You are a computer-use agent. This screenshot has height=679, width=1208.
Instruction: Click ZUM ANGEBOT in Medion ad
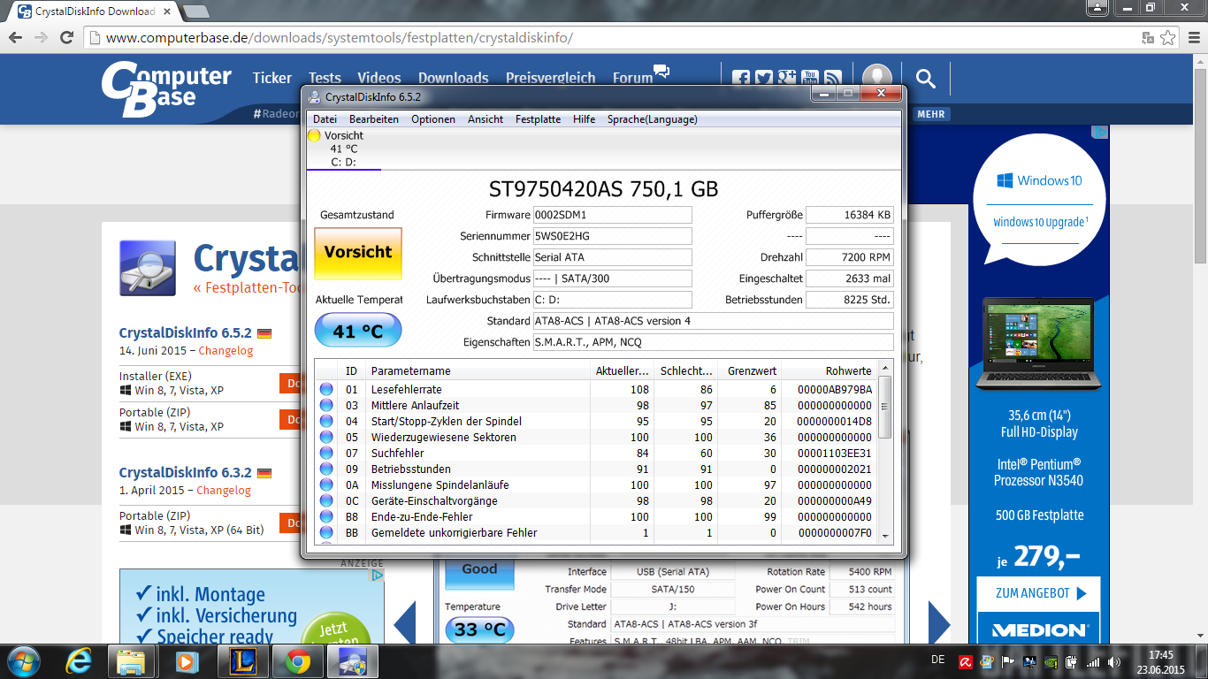point(1038,593)
